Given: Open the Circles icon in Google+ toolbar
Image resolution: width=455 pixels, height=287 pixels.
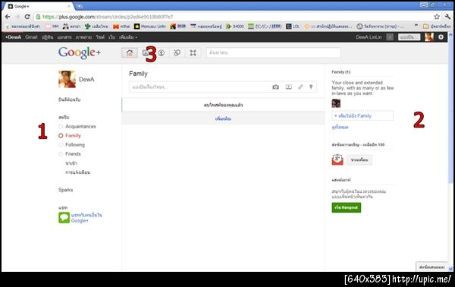Looking at the screenshot, I should point(177,52).
